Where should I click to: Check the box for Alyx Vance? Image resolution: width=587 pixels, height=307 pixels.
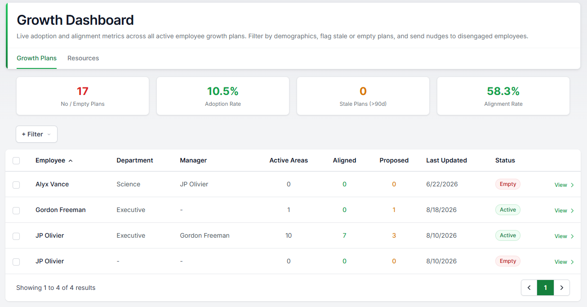tap(16, 185)
